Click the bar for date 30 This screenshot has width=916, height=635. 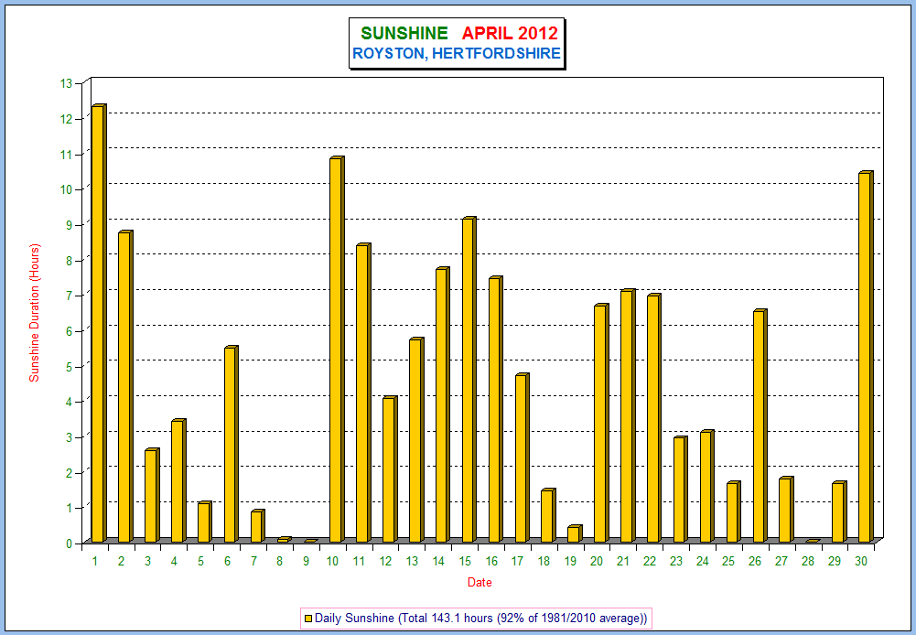[865, 357]
